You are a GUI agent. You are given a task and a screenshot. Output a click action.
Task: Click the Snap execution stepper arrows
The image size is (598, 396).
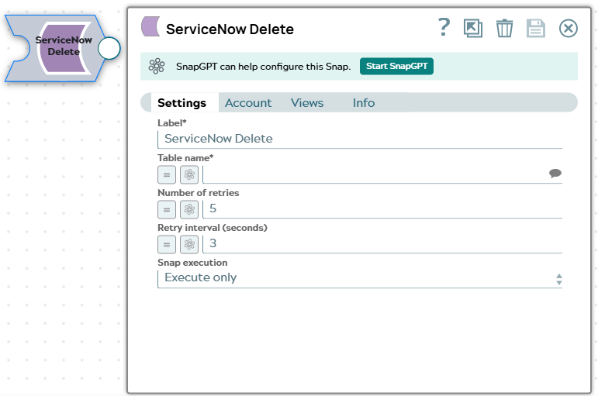(x=558, y=280)
